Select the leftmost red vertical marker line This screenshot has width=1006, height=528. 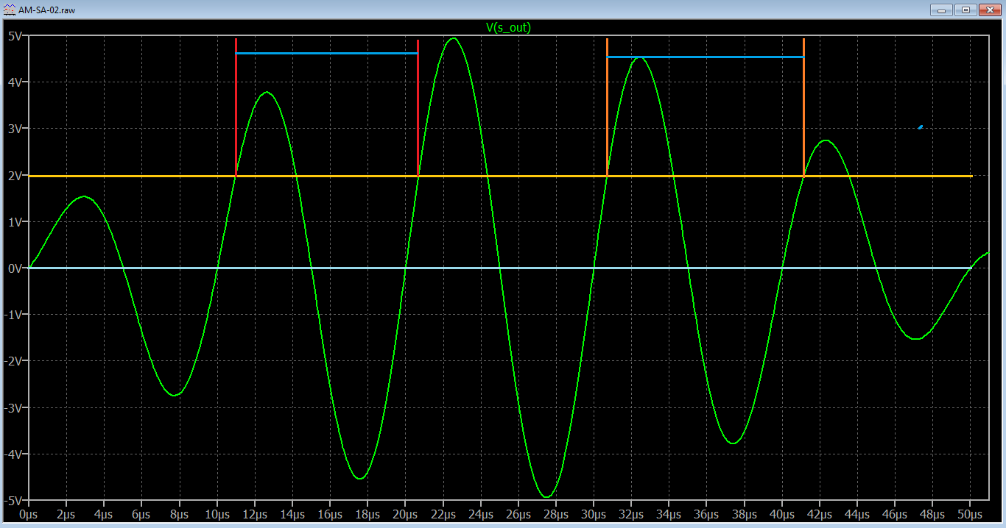236,110
